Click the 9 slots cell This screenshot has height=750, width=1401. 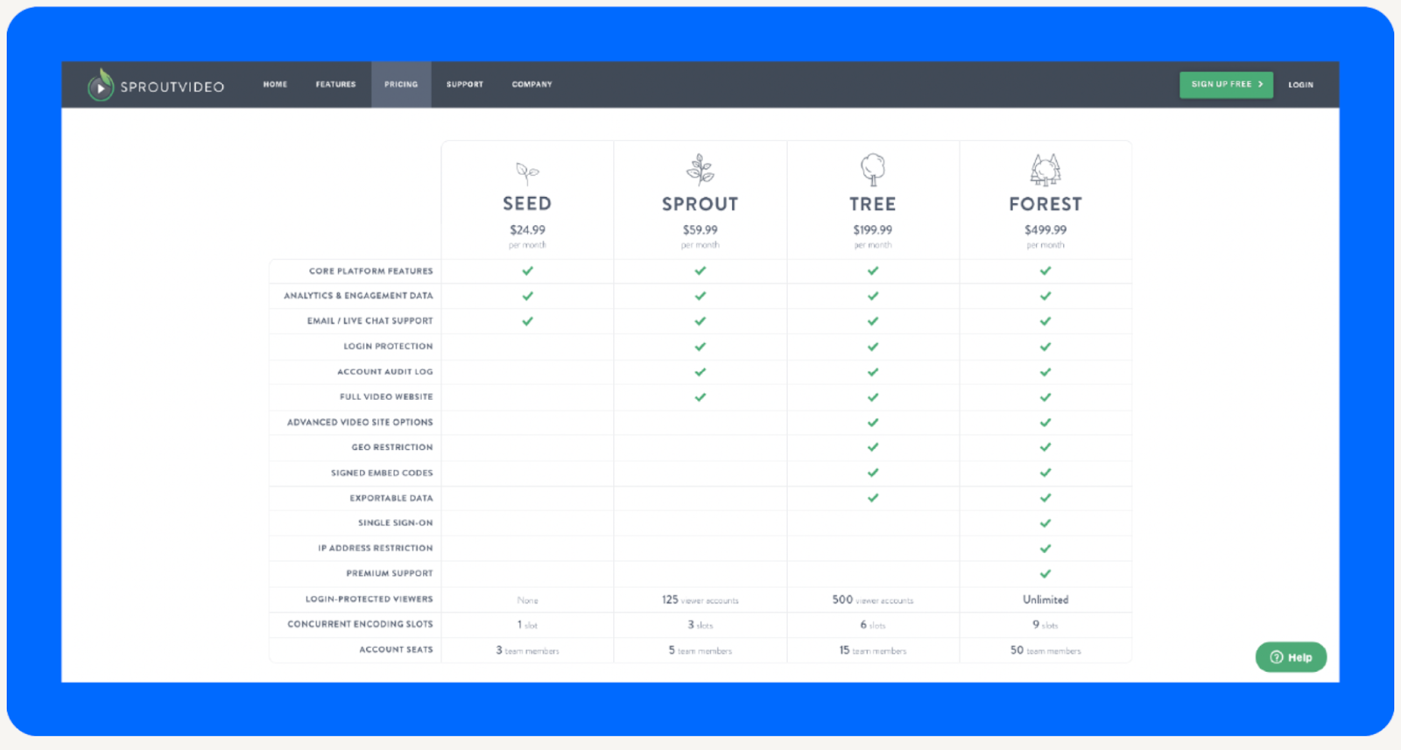pyautogui.click(x=1045, y=625)
